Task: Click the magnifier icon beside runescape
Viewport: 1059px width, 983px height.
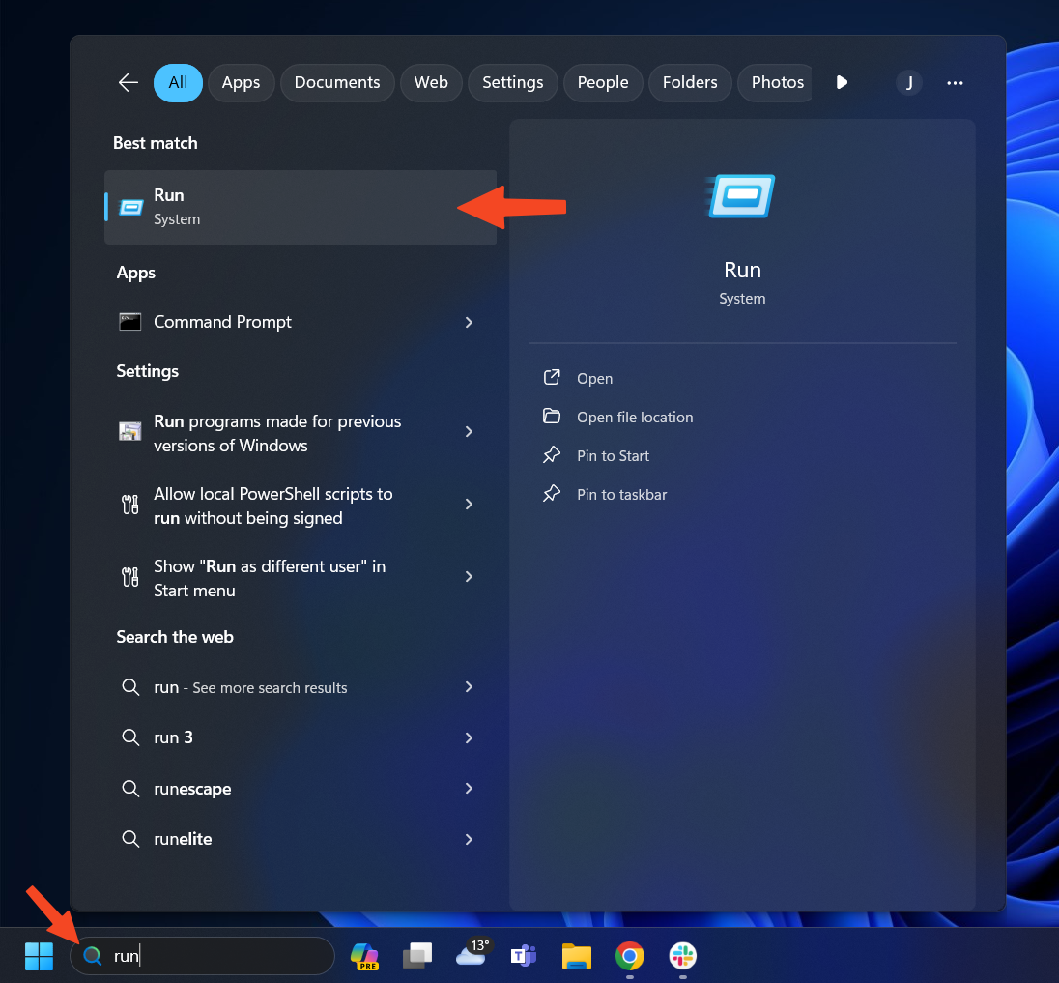Action: pos(130,788)
